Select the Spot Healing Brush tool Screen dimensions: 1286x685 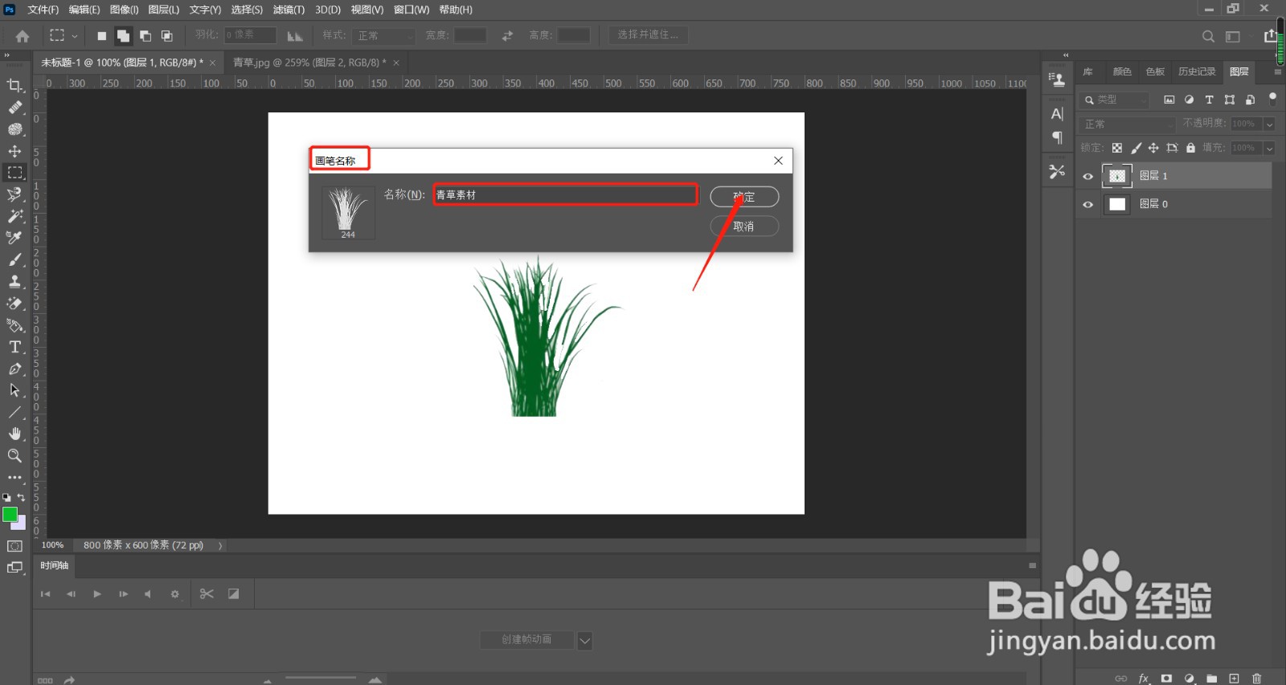point(14,107)
